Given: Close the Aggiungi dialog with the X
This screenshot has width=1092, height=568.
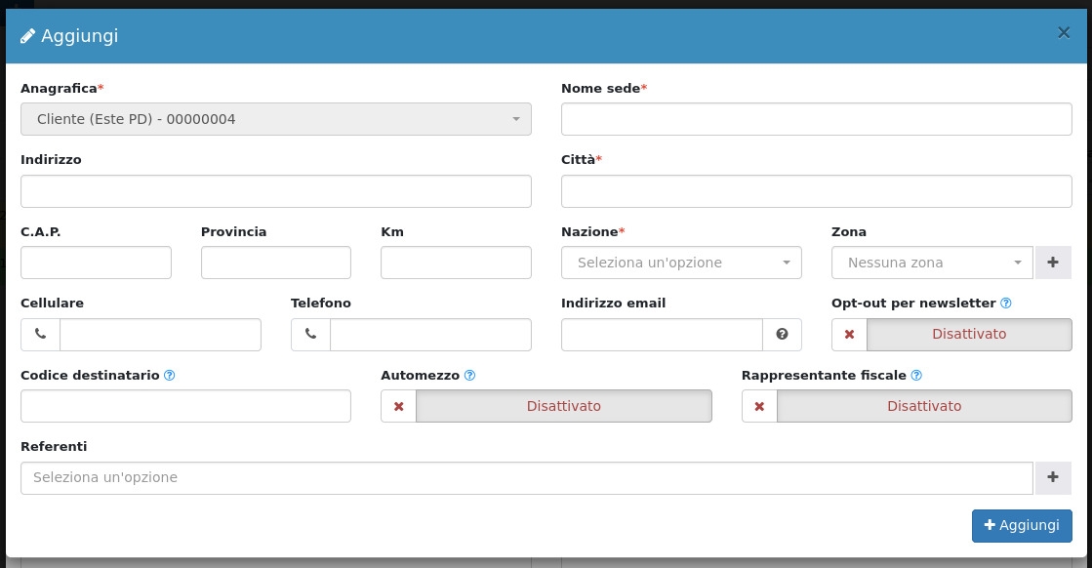Looking at the screenshot, I should [x=1064, y=32].
